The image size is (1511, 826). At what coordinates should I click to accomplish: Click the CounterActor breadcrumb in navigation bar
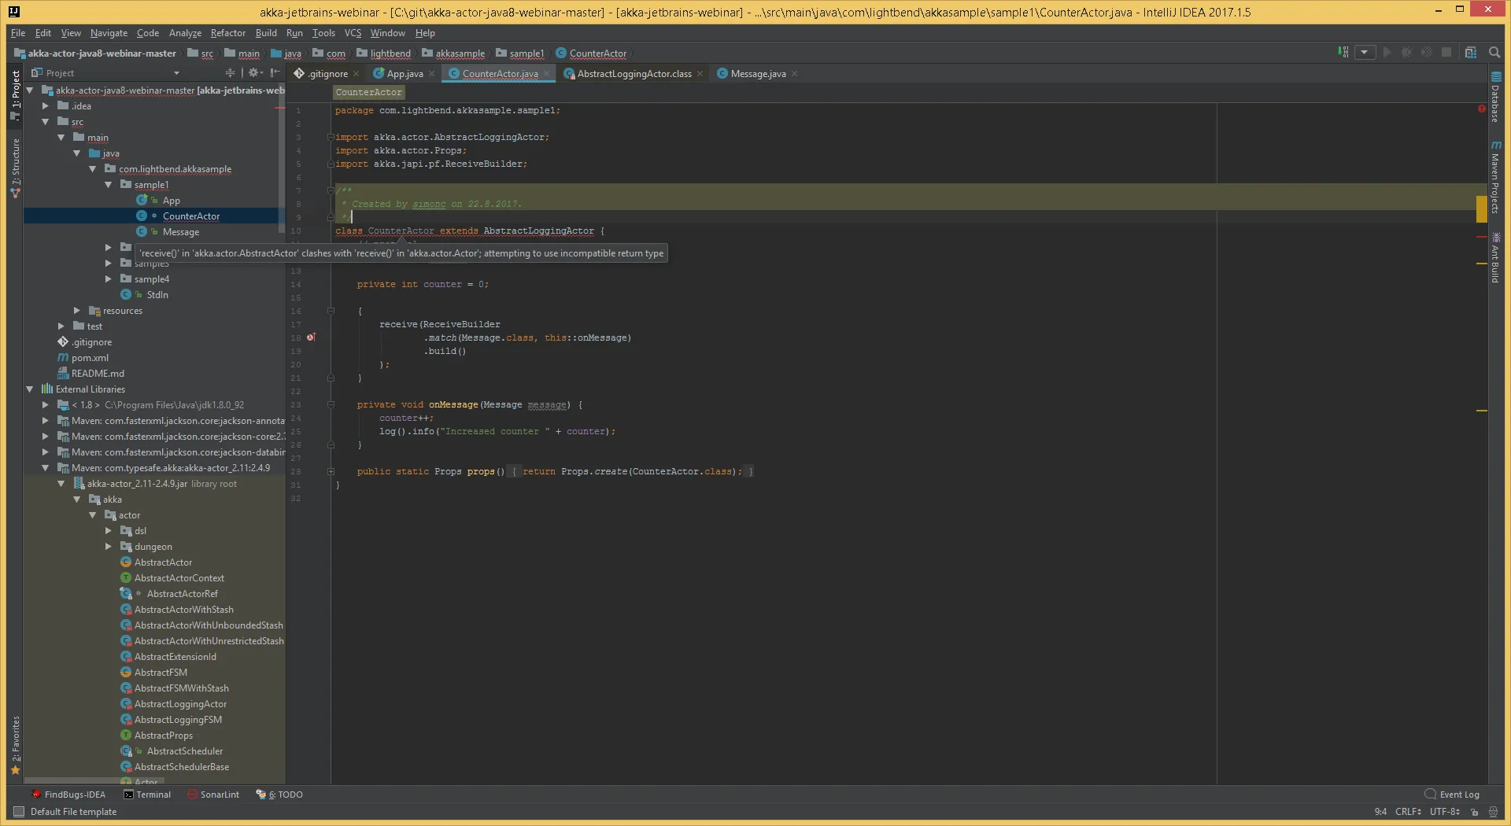[592, 53]
